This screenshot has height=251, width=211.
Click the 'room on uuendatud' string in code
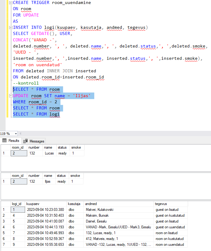tap(37, 65)
